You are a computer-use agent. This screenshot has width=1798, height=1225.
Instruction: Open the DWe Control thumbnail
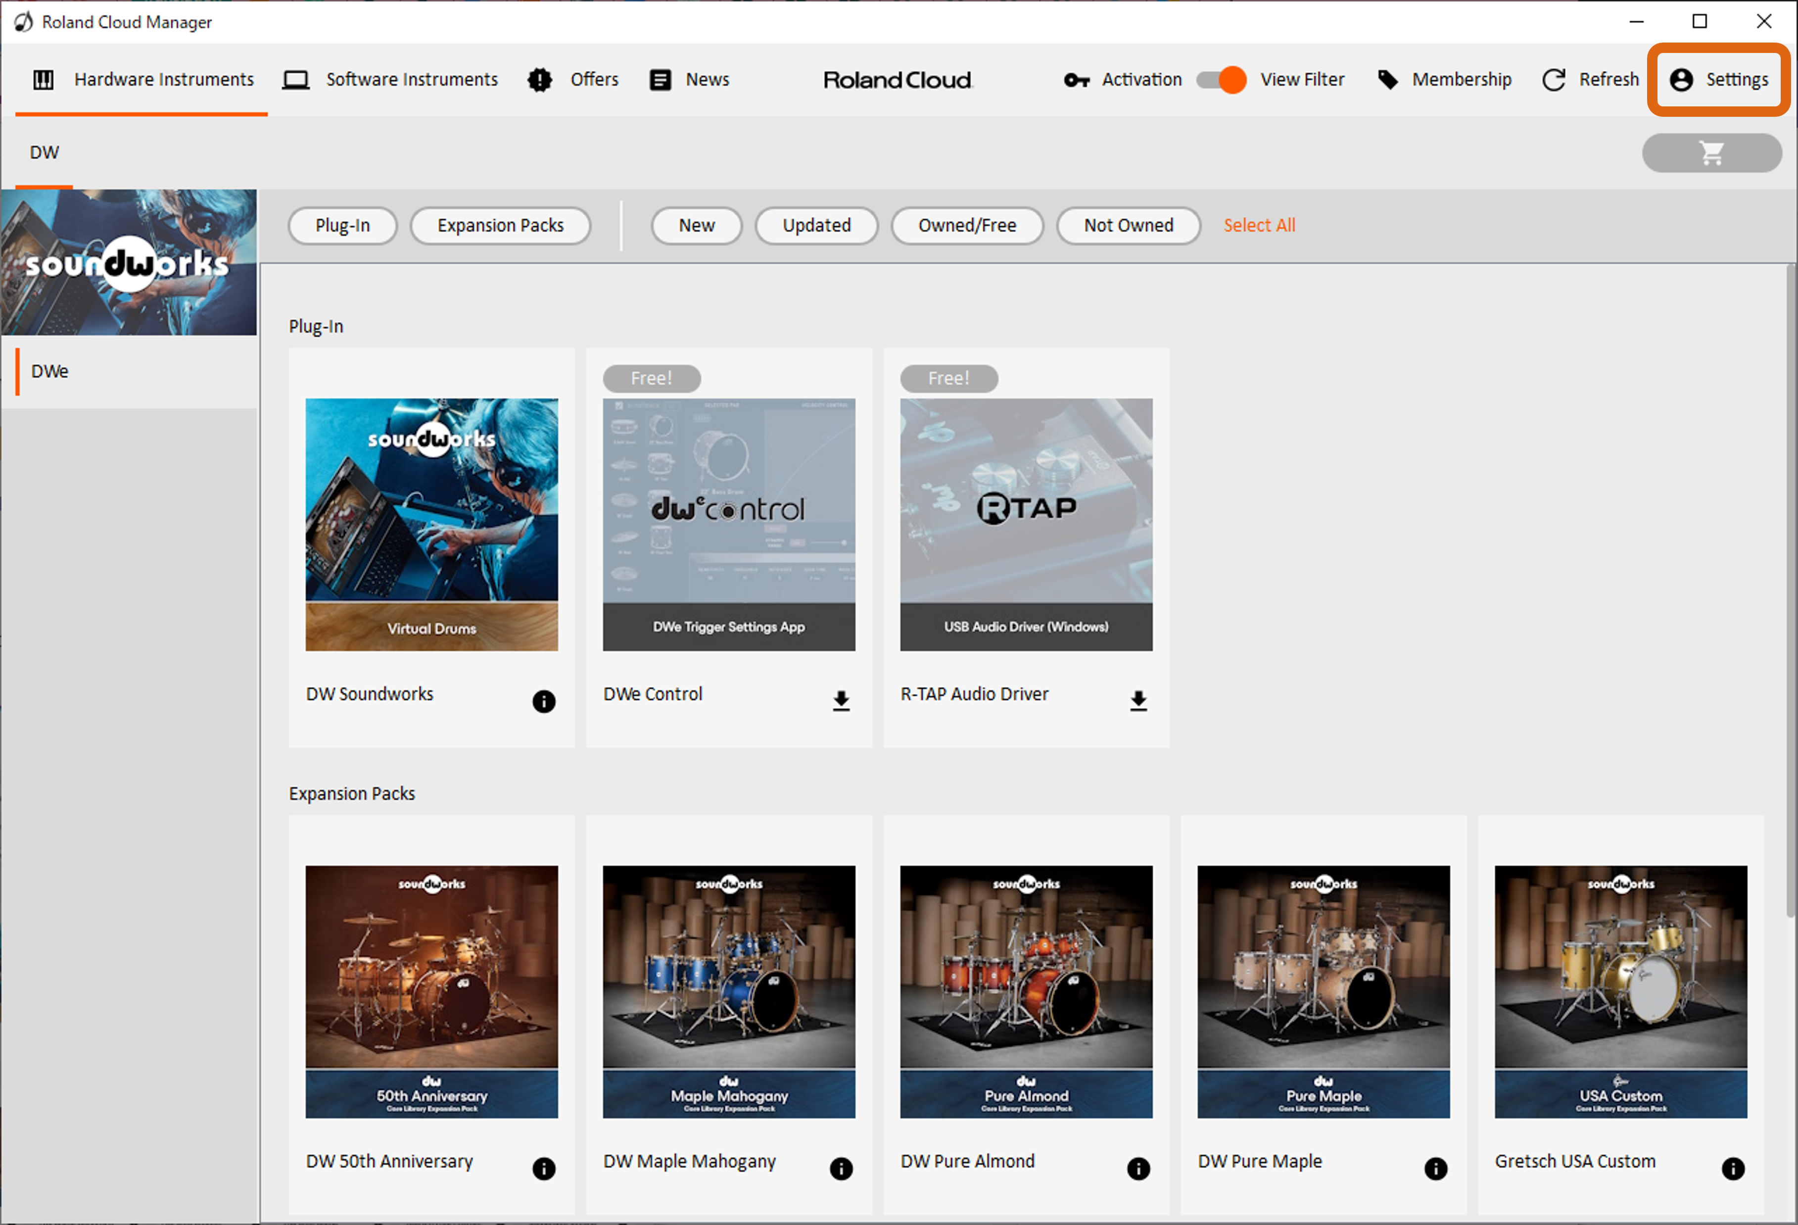point(729,525)
